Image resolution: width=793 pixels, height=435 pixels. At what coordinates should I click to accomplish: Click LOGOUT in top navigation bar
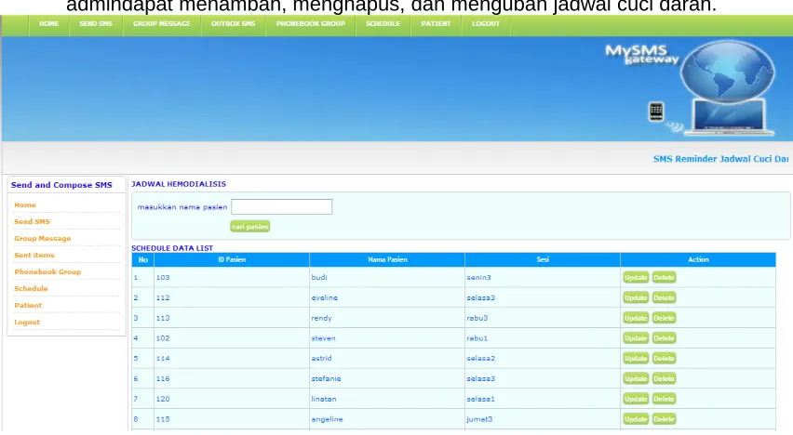pyautogui.click(x=486, y=24)
